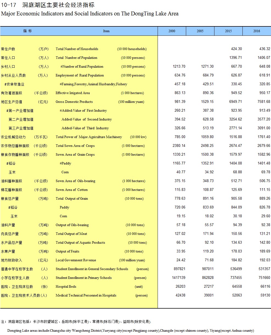Click cotton value 108.87
271x335 pixels.
click(208, 190)
